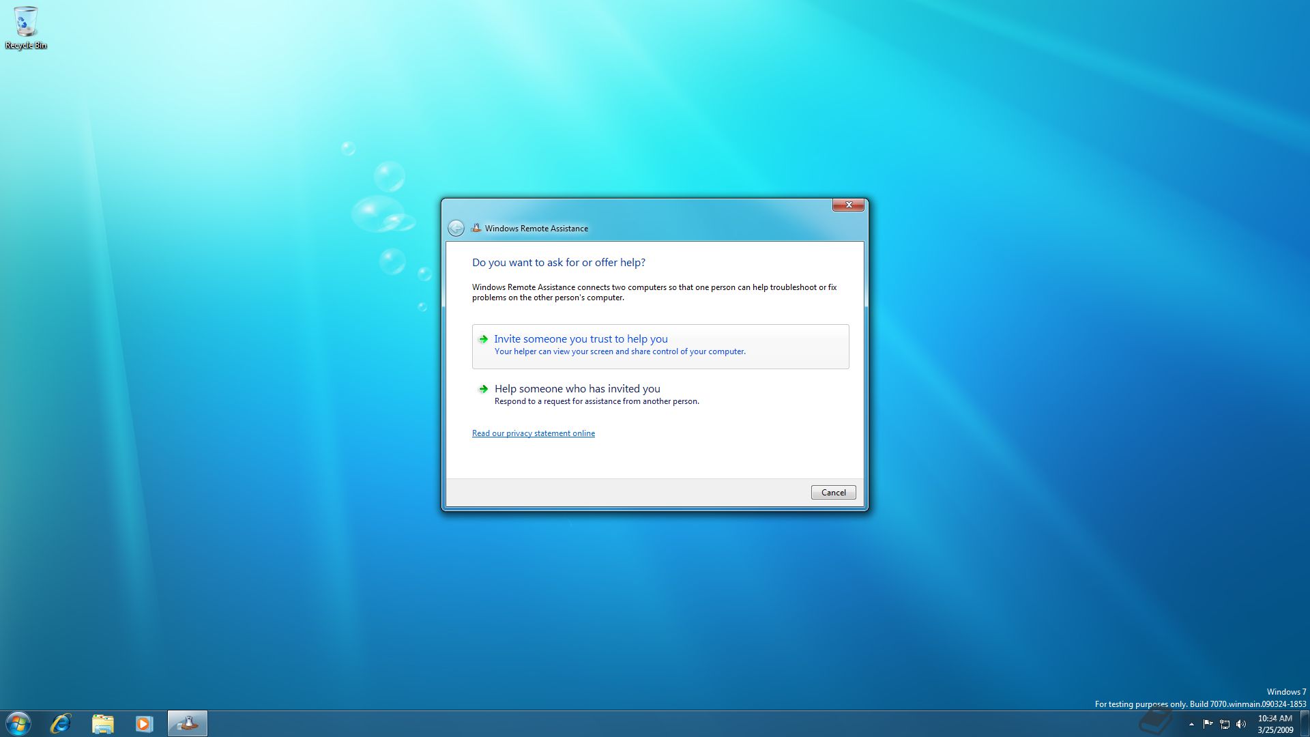Open the Windows Start orb
Viewport: 1310px width, 737px height.
18,723
